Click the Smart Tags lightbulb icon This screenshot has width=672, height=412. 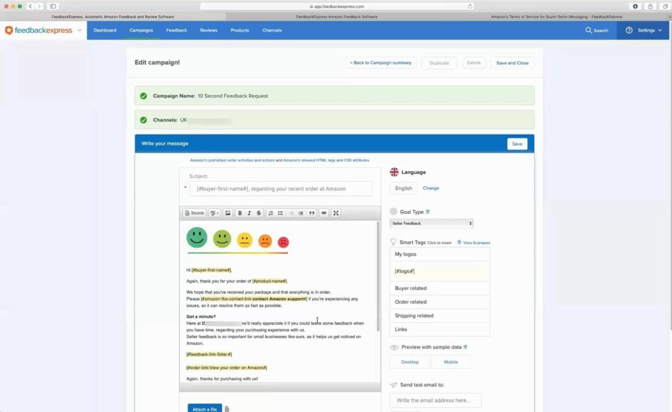(394, 242)
